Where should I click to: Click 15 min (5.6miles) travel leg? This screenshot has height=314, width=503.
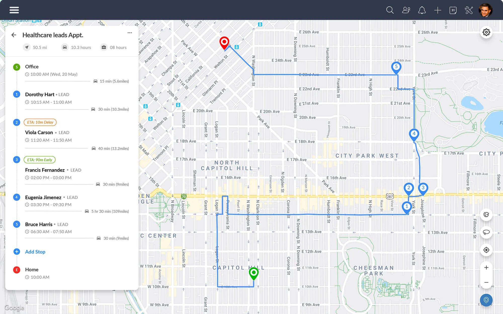(x=111, y=81)
